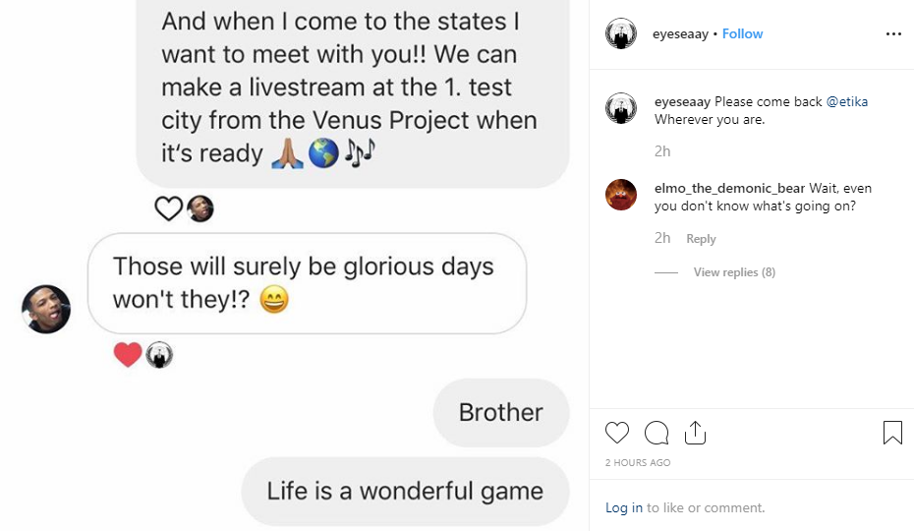Save the post with the bookmark icon
This screenshot has height=531, width=914.
(x=892, y=433)
